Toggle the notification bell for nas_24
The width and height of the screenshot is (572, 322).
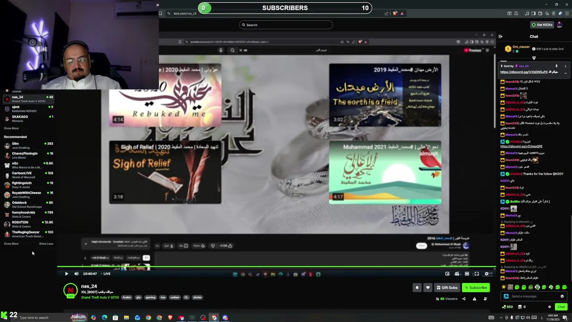[417, 288]
